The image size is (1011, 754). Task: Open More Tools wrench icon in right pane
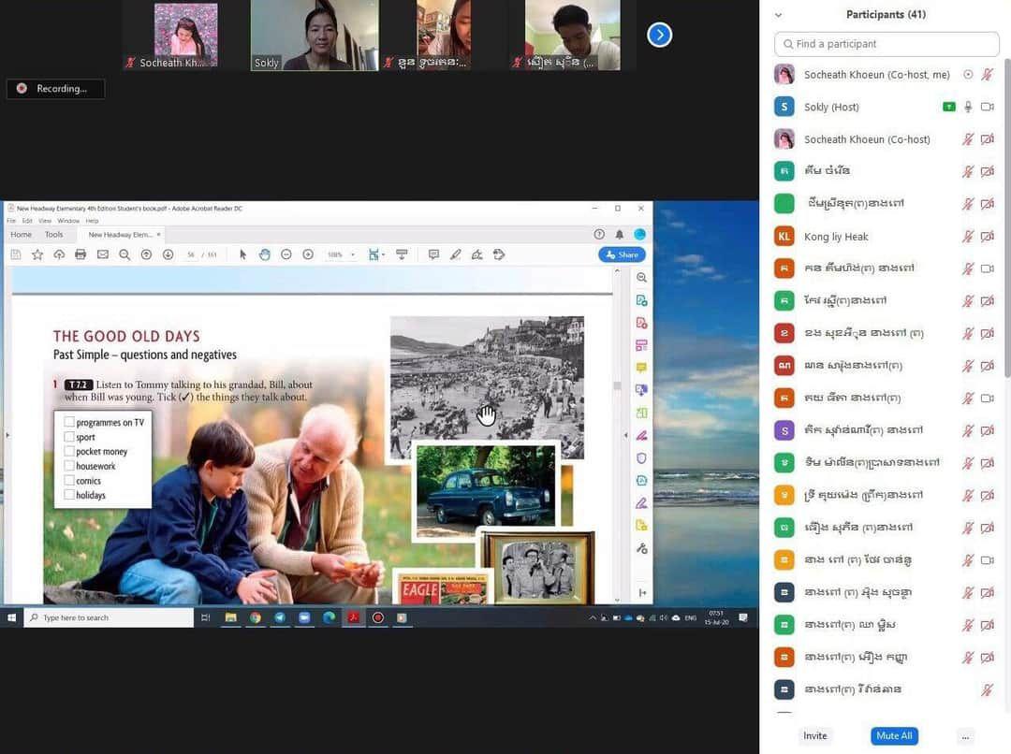641,548
